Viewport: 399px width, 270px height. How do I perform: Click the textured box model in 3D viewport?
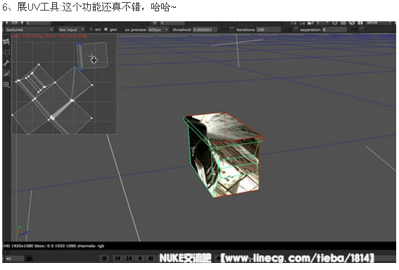tap(223, 155)
